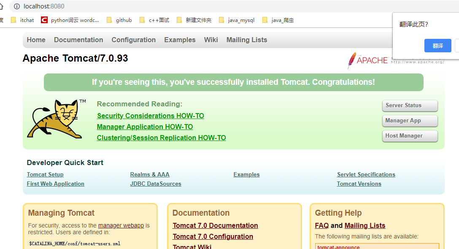Open the java_爬虫 bookmark folder
This screenshot has height=249, width=459.
(278, 20)
